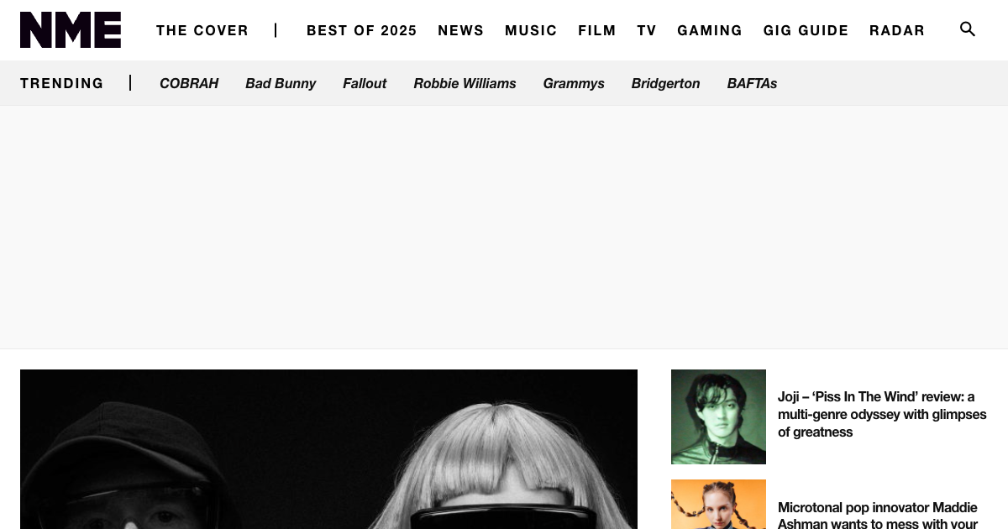
Task: Go to the Gaming section
Action: (x=710, y=30)
